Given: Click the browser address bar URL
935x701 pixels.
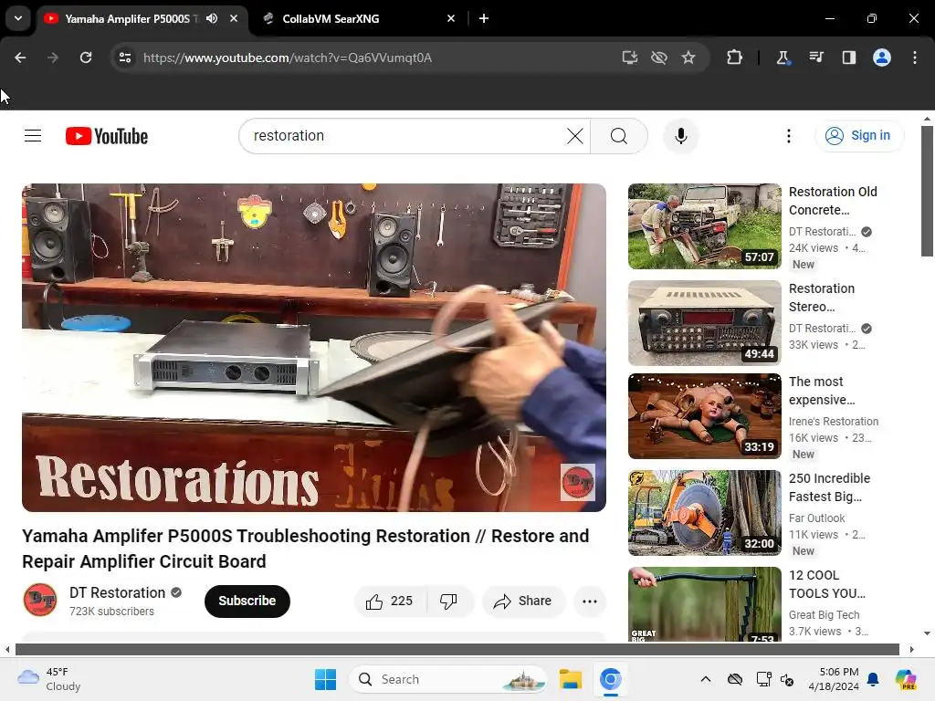Looking at the screenshot, I should point(288,58).
